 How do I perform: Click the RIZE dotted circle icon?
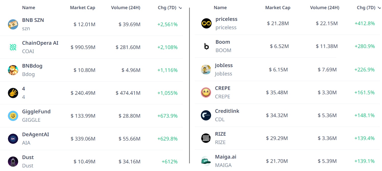(x=206, y=138)
